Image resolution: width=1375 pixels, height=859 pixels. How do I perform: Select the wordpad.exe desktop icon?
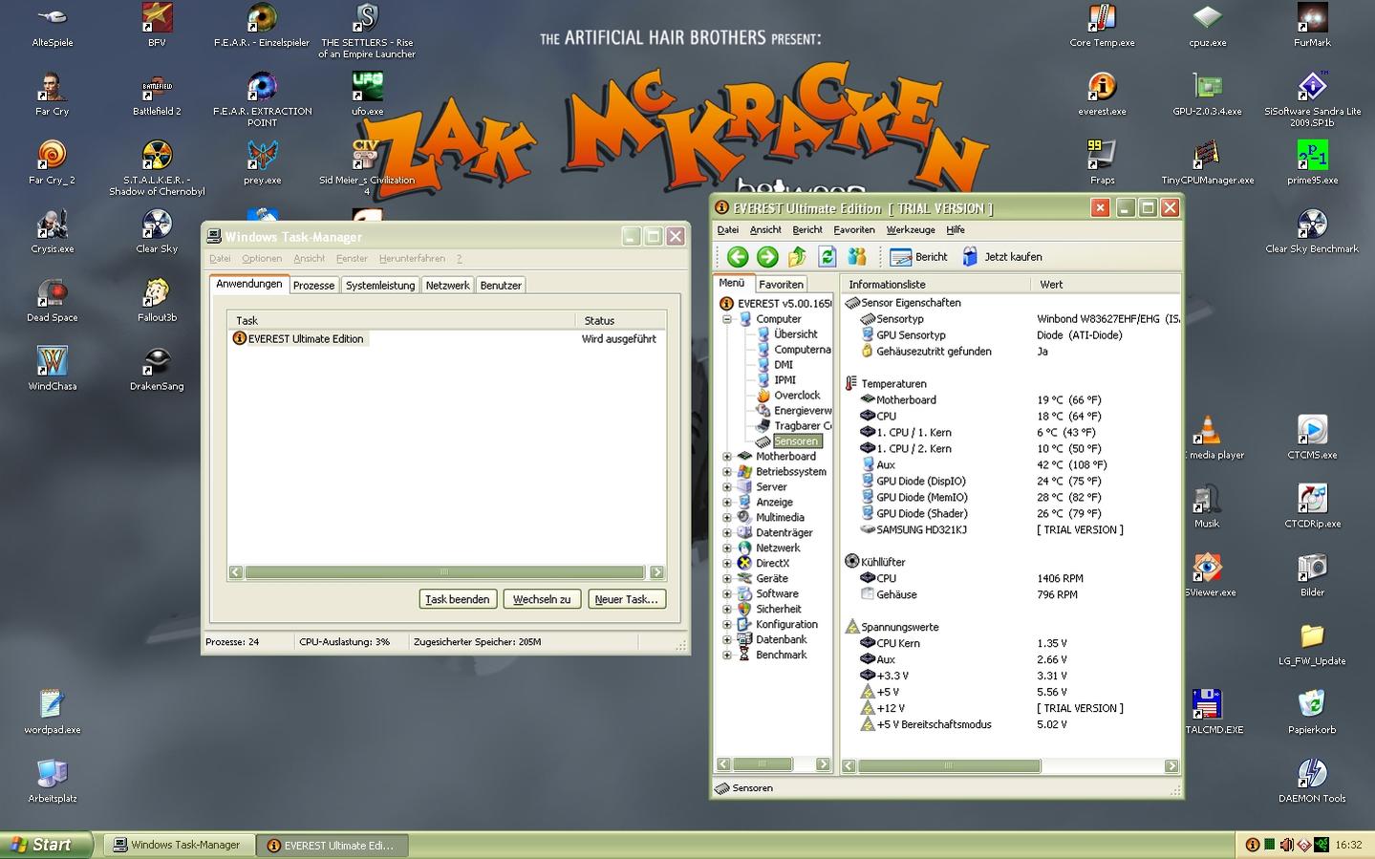pos(52,713)
